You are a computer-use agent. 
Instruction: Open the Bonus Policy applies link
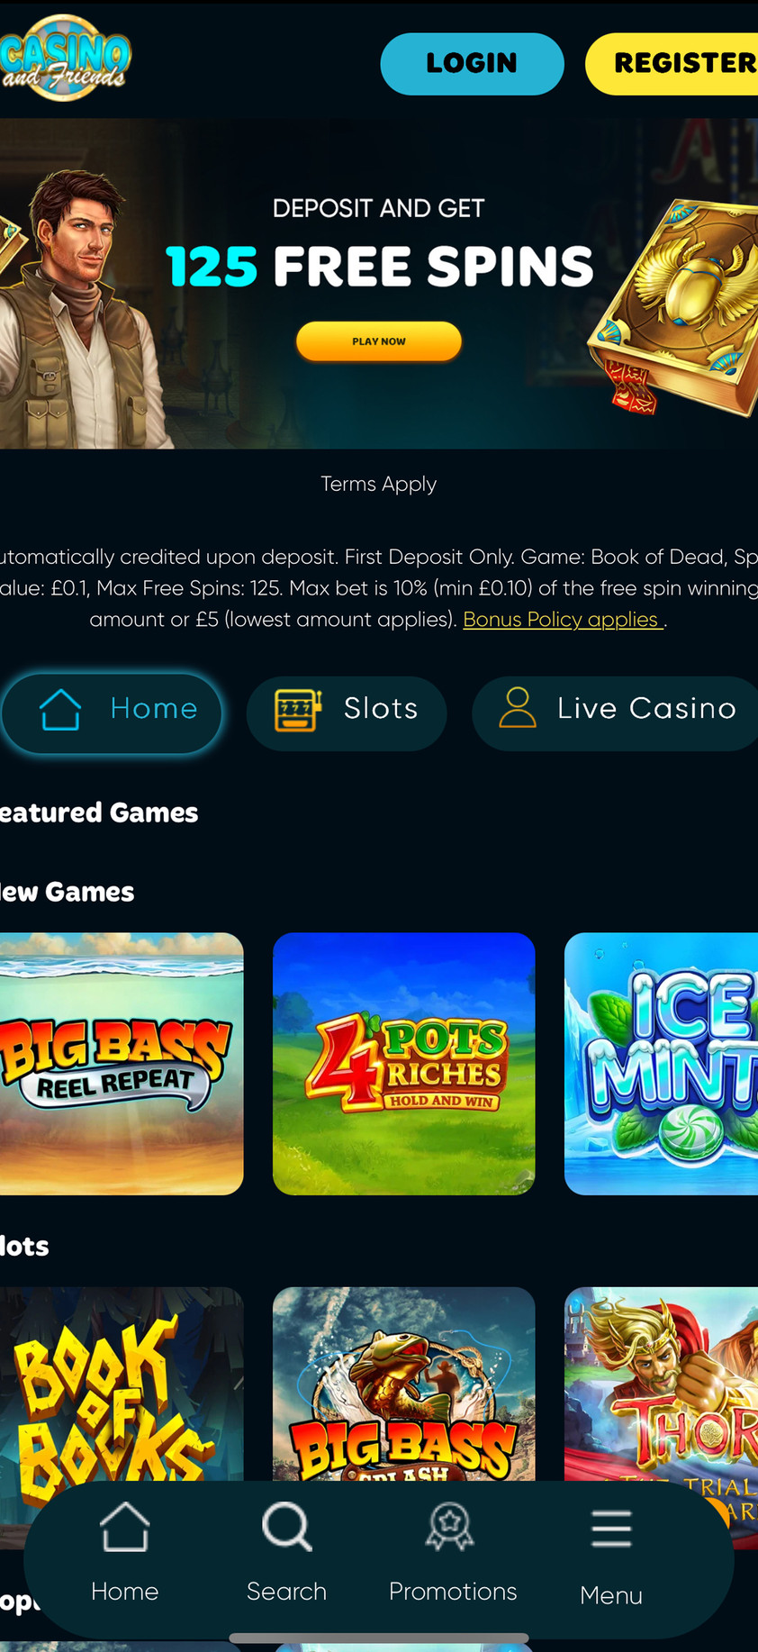(563, 620)
